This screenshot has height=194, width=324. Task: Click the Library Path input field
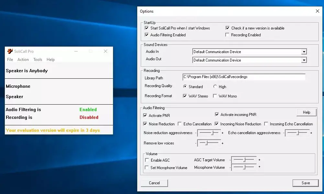coord(244,77)
